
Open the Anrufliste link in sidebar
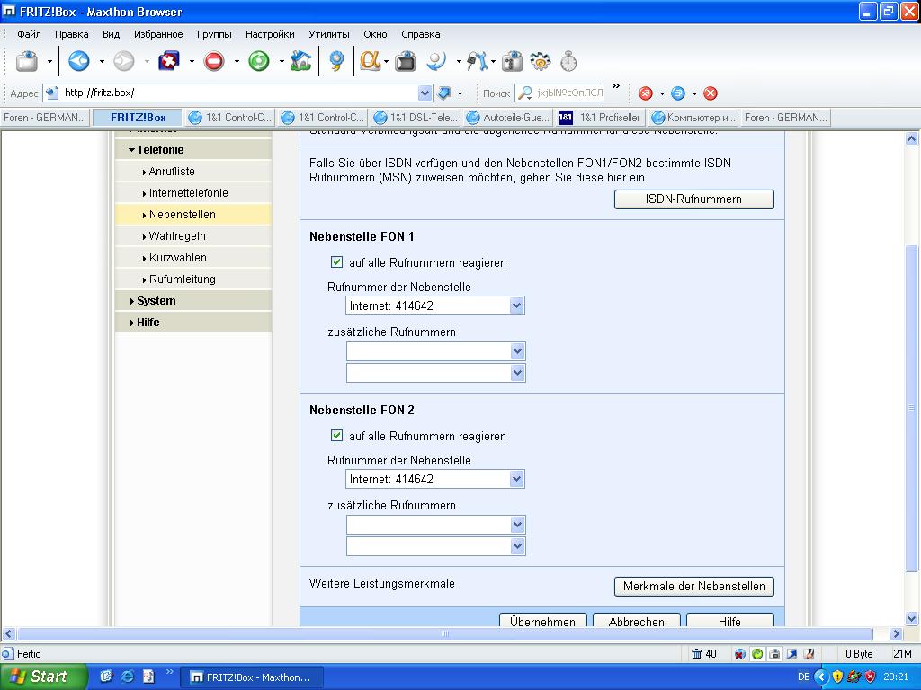point(172,172)
